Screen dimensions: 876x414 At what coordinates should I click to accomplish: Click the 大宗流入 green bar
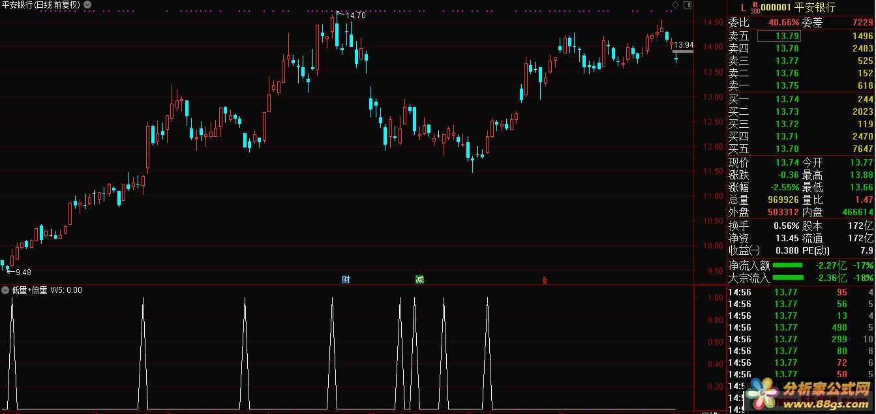click(x=788, y=278)
